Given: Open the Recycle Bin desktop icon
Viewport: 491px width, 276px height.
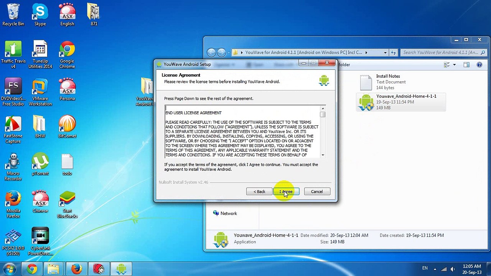Looking at the screenshot, I should click(x=13, y=15).
